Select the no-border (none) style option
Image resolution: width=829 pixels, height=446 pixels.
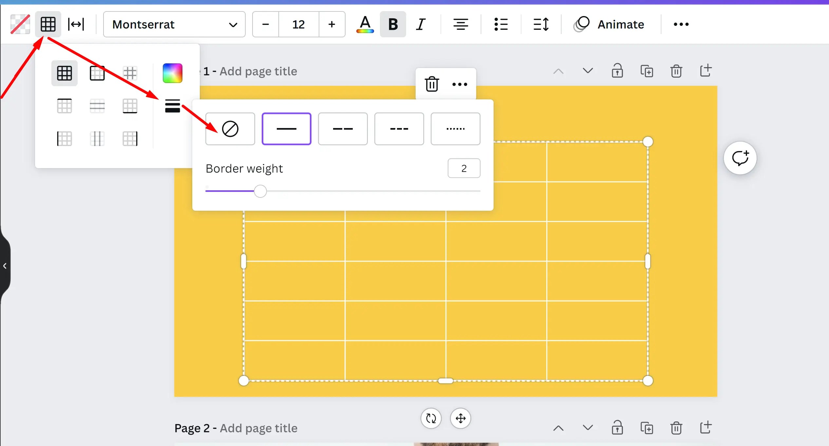coord(230,129)
